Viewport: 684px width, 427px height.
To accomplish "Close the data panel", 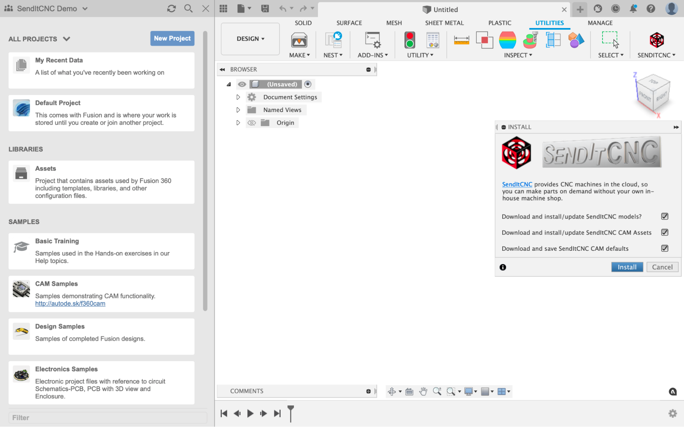I will pyautogui.click(x=205, y=9).
